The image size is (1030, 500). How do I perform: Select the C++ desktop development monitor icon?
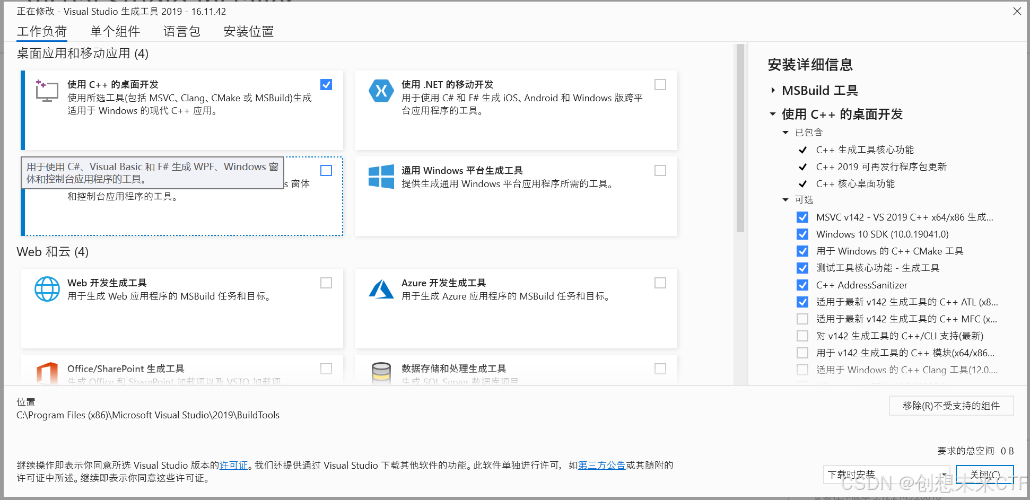47,91
